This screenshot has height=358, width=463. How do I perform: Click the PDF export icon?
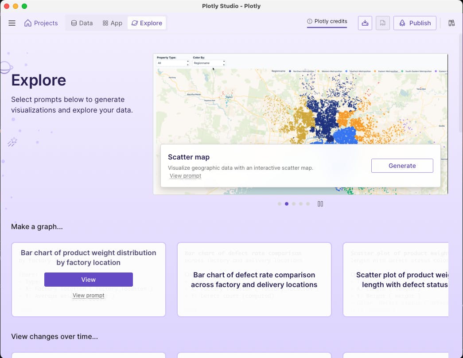click(382, 23)
